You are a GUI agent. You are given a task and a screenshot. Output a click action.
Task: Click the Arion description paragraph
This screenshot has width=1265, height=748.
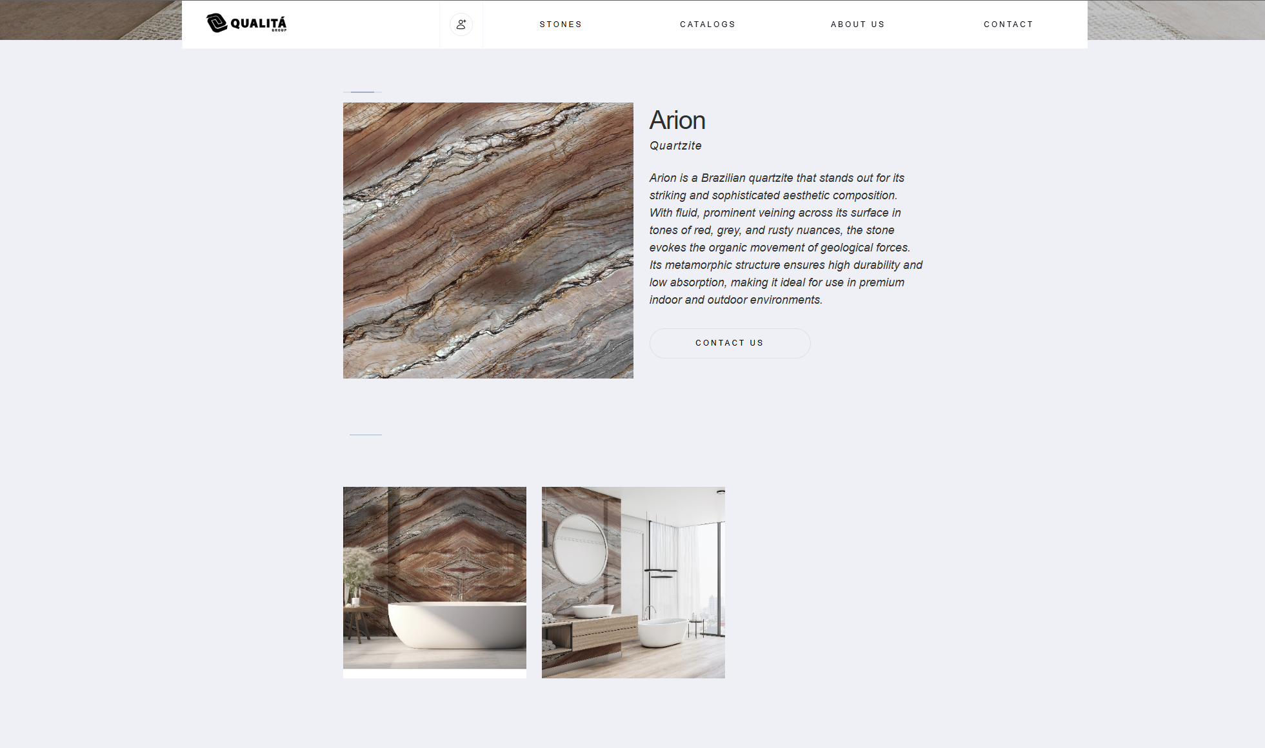[785, 239]
